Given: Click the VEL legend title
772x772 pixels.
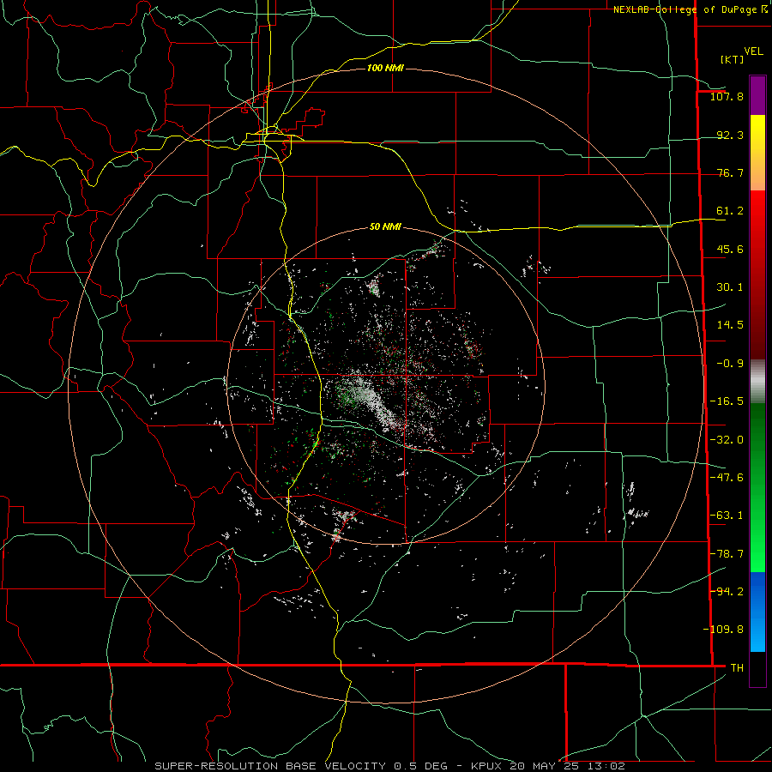Looking at the screenshot, I should point(753,51).
